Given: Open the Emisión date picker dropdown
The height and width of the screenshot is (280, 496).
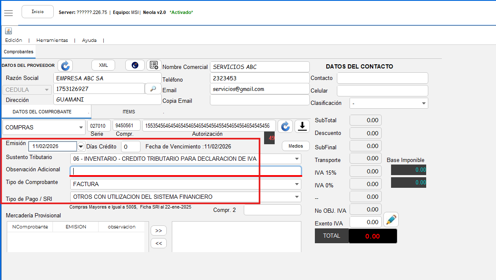Looking at the screenshot, I should 81,146.
